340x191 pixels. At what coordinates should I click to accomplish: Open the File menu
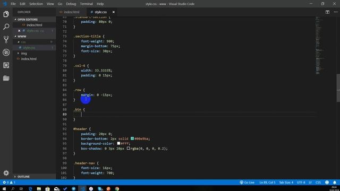tap(13, 4)
